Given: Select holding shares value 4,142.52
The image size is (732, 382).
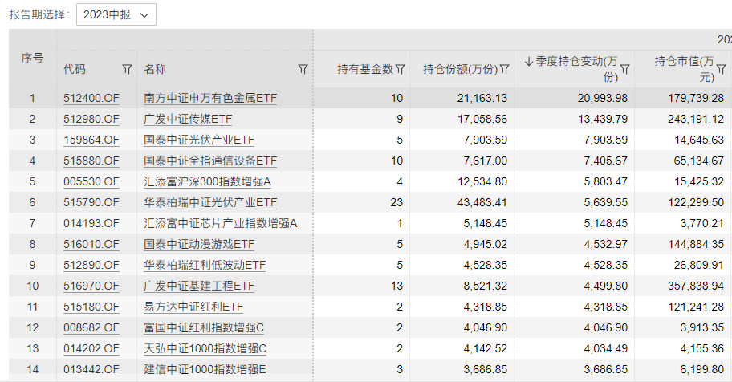Looking at the screenshot, I should 485,348.
